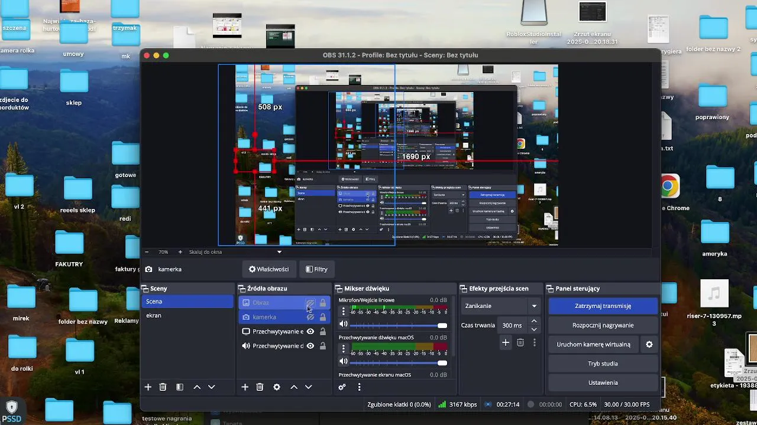Add a new scene with plus icon
The height and width of the screenshot is (425, 757).
(148, 387)
